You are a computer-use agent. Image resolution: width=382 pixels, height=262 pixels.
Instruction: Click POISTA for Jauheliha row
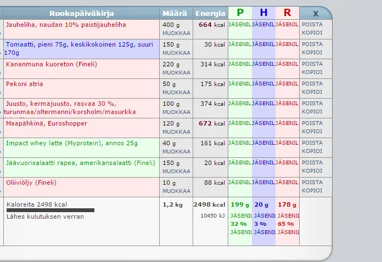coord(312,24)
